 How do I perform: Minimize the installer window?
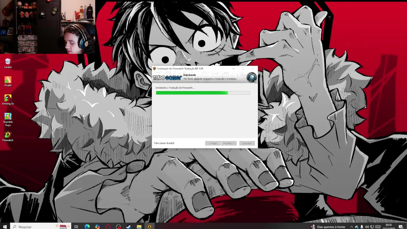[x=233, y=68]
